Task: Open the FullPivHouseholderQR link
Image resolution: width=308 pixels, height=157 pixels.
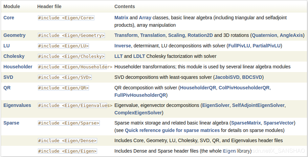Action: coord(140,95)
